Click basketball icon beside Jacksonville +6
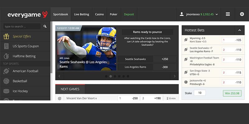The height and width of the screenshot is (124, 249). pyautogui.click(x=186, y=82)
